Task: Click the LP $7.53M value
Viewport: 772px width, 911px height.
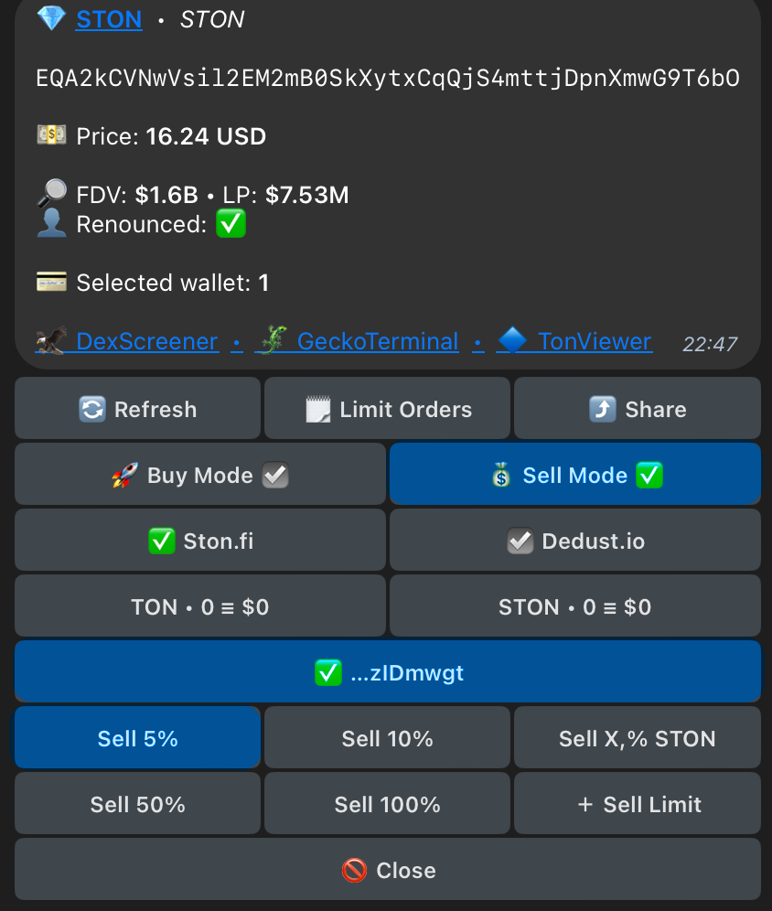Action: click(307, 195)
